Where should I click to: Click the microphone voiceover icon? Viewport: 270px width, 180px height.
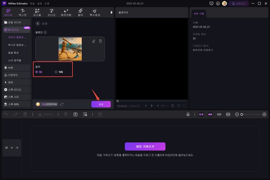pos(188,114)
